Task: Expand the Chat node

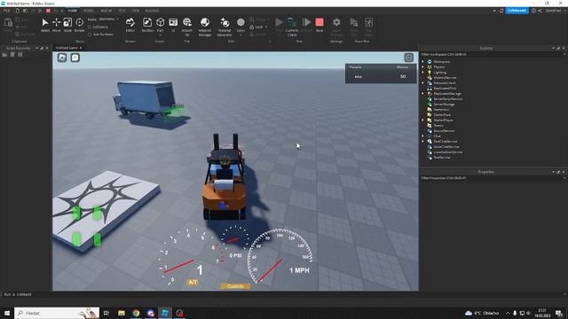Action: pos(422,136)
